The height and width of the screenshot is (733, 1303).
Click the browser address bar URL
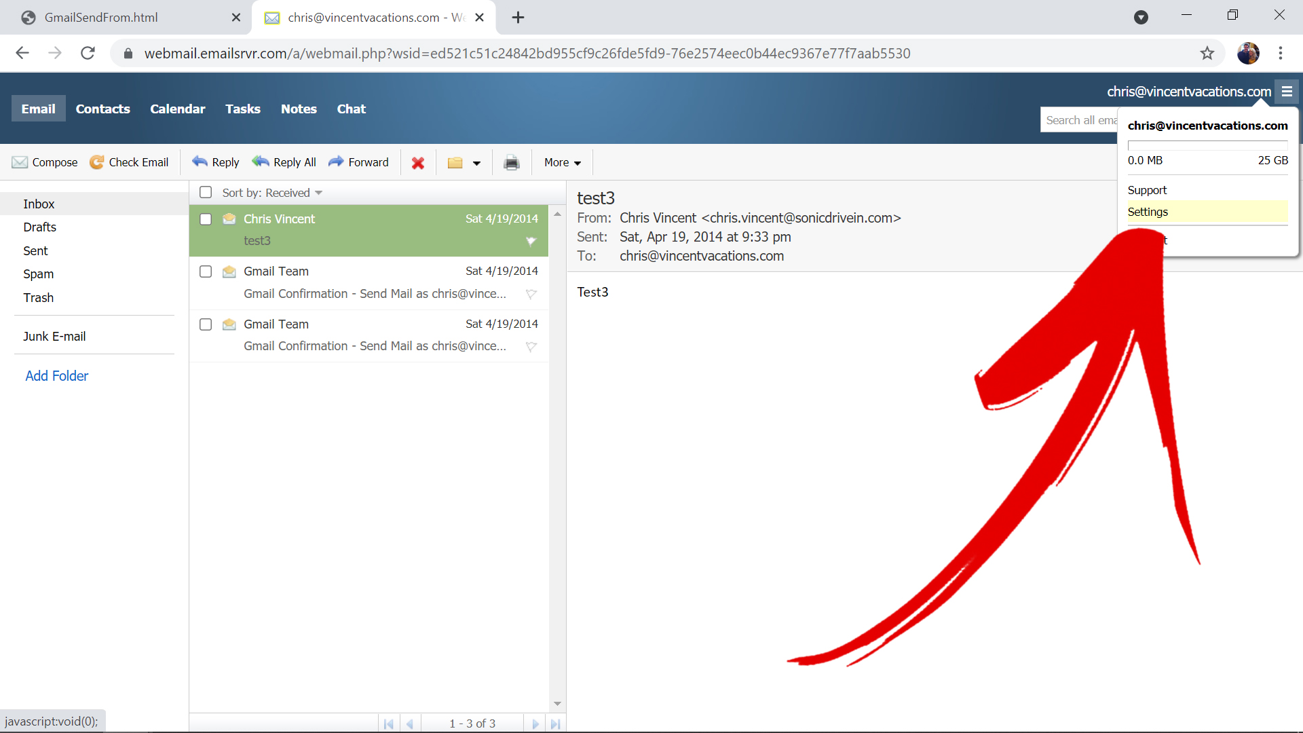click(x=527, y=53)
